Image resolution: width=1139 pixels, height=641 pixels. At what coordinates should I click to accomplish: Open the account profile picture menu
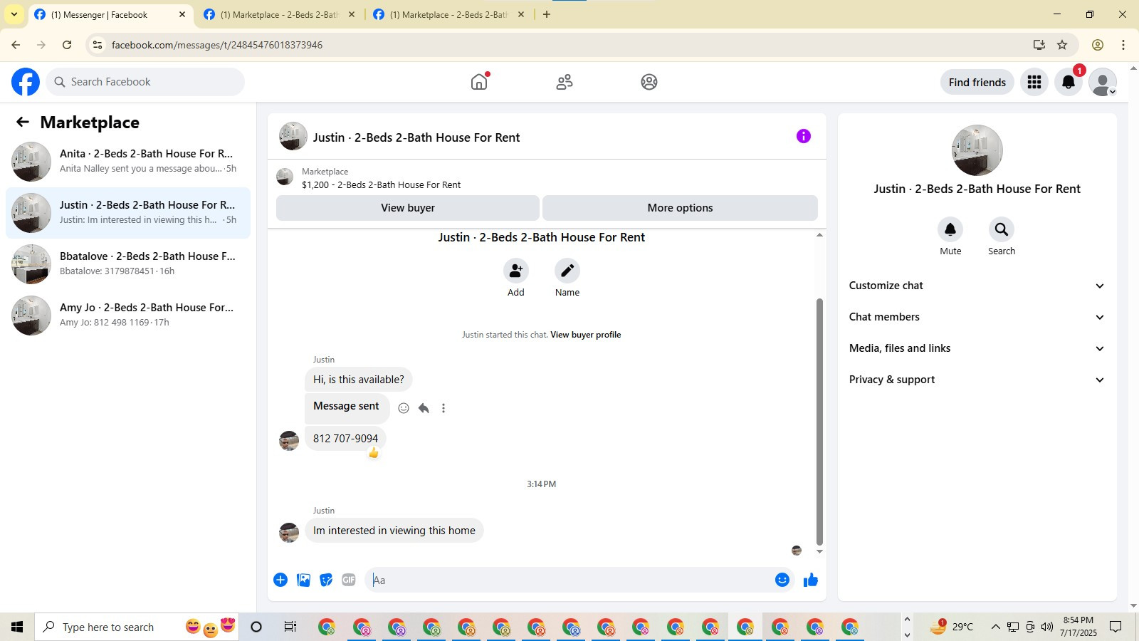[x=1103, y=82]
